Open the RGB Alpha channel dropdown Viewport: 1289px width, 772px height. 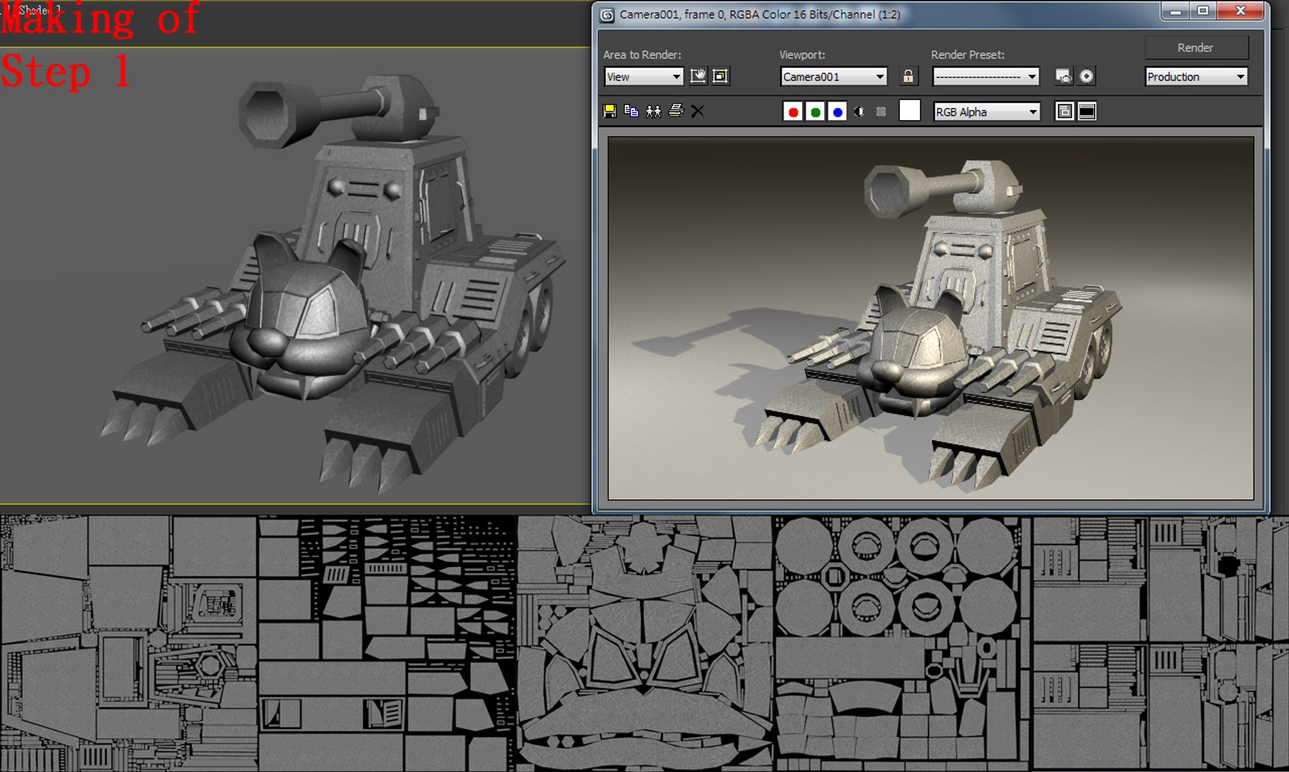[x=986, y=112]
